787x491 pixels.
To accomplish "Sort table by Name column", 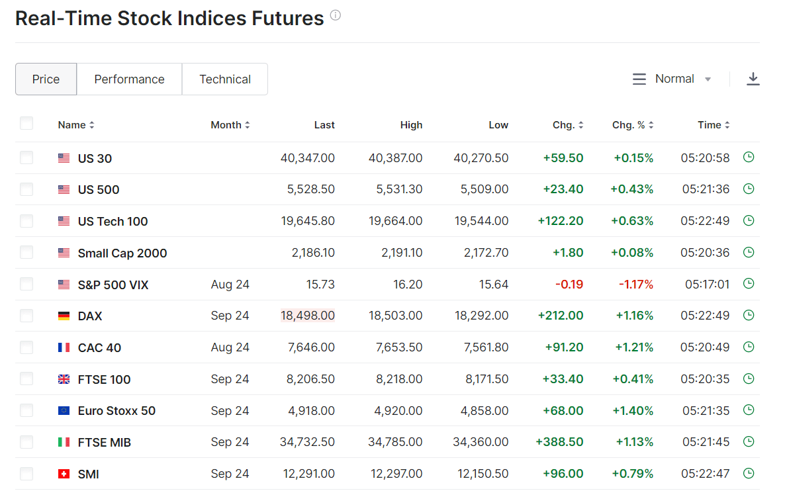I will pos(76,125).
